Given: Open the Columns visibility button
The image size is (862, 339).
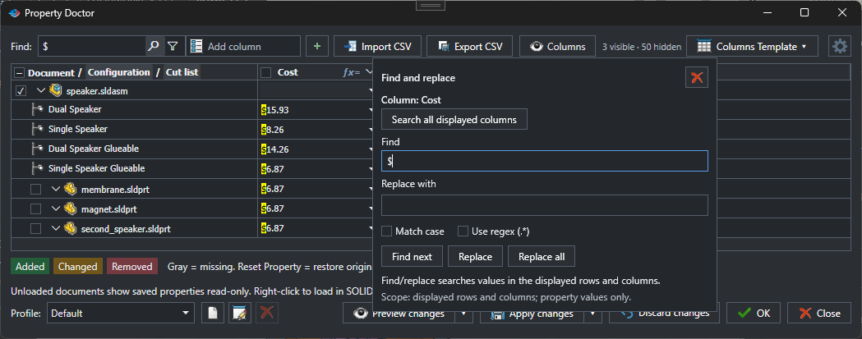Looking at the screenshot, I should (557, 47).
